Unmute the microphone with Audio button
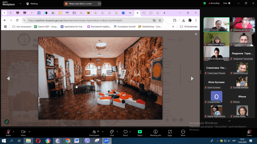Image resolution: width=257 pixels, height=144 pixels. (x=8, y=132)
